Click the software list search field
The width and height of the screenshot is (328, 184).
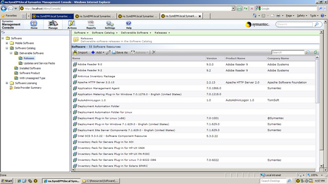pyautogui.click(x=288, y=52)
